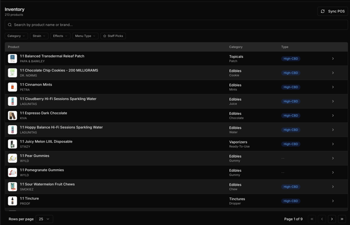Toggle the Staff Picks filter
This screenshot has width=350, height=225.
tap(113, 36)
